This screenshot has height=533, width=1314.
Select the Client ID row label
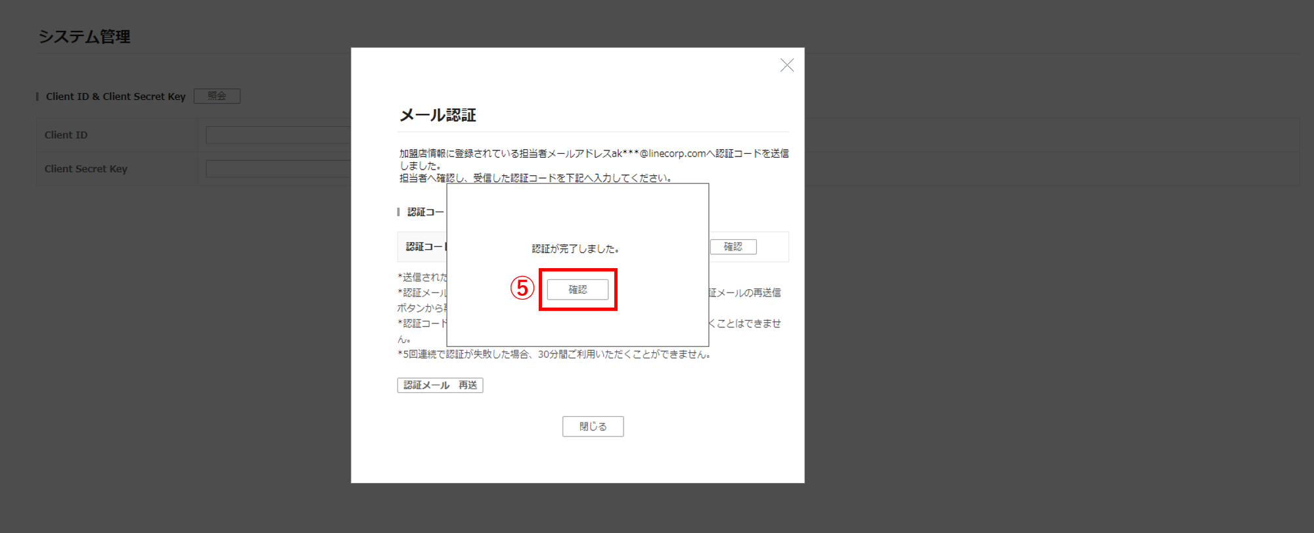click(66, 135)
